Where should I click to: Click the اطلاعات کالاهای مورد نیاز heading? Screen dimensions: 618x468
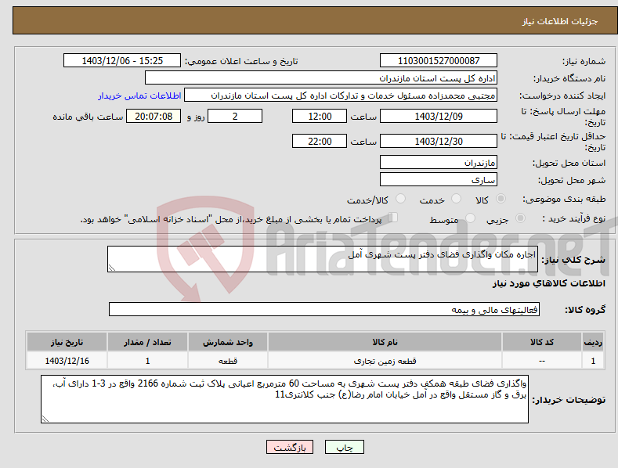549,283
